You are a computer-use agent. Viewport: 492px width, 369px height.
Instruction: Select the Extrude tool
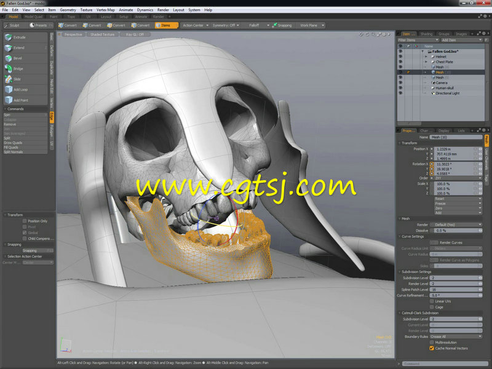25,38
